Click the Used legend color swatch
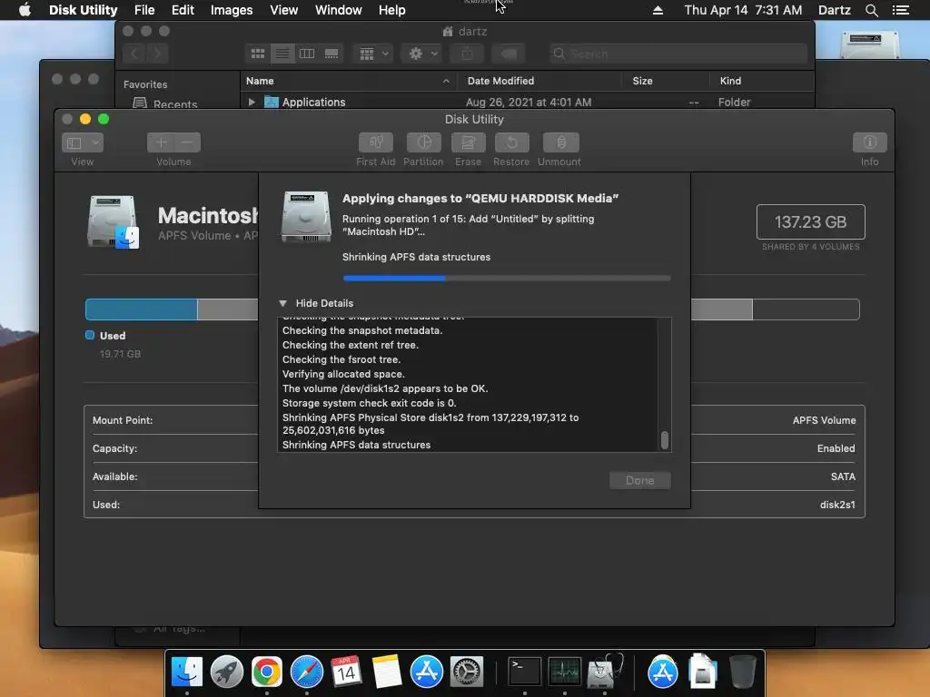Image resolution: width=930 pixels, height=697 pixels. point(90,336)
